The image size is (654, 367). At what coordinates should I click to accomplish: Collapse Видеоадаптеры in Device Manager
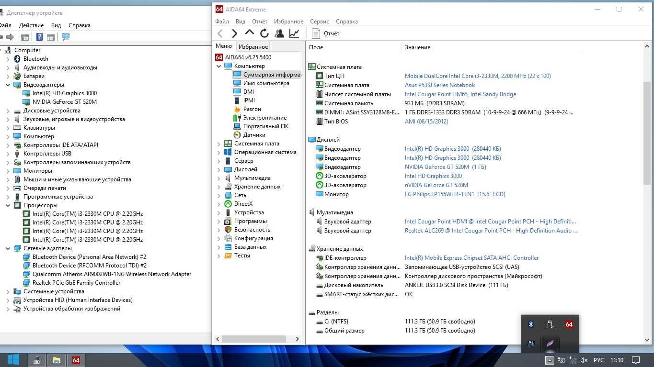tap(8, 85)
